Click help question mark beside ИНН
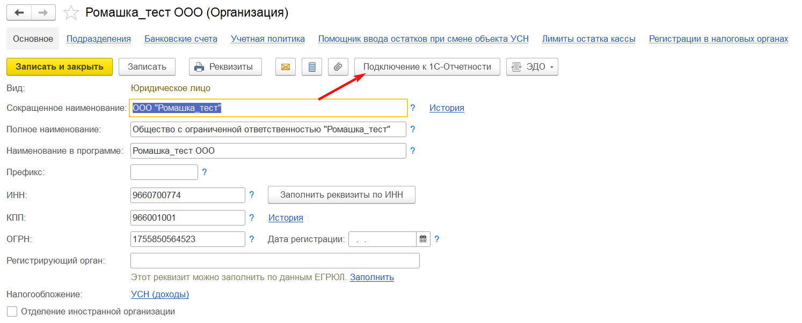Screen dimensions: 802x323 point(252,195)
